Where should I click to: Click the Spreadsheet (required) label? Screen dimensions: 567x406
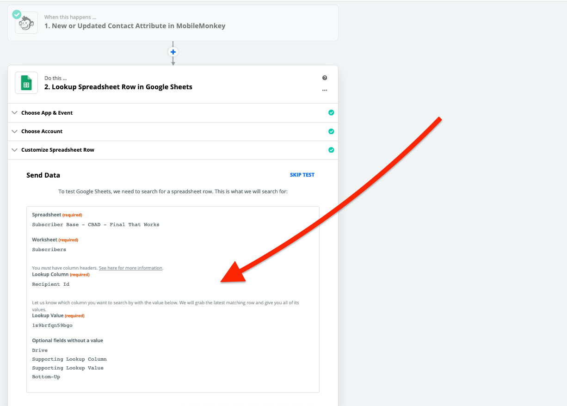(x=57, y=215)
